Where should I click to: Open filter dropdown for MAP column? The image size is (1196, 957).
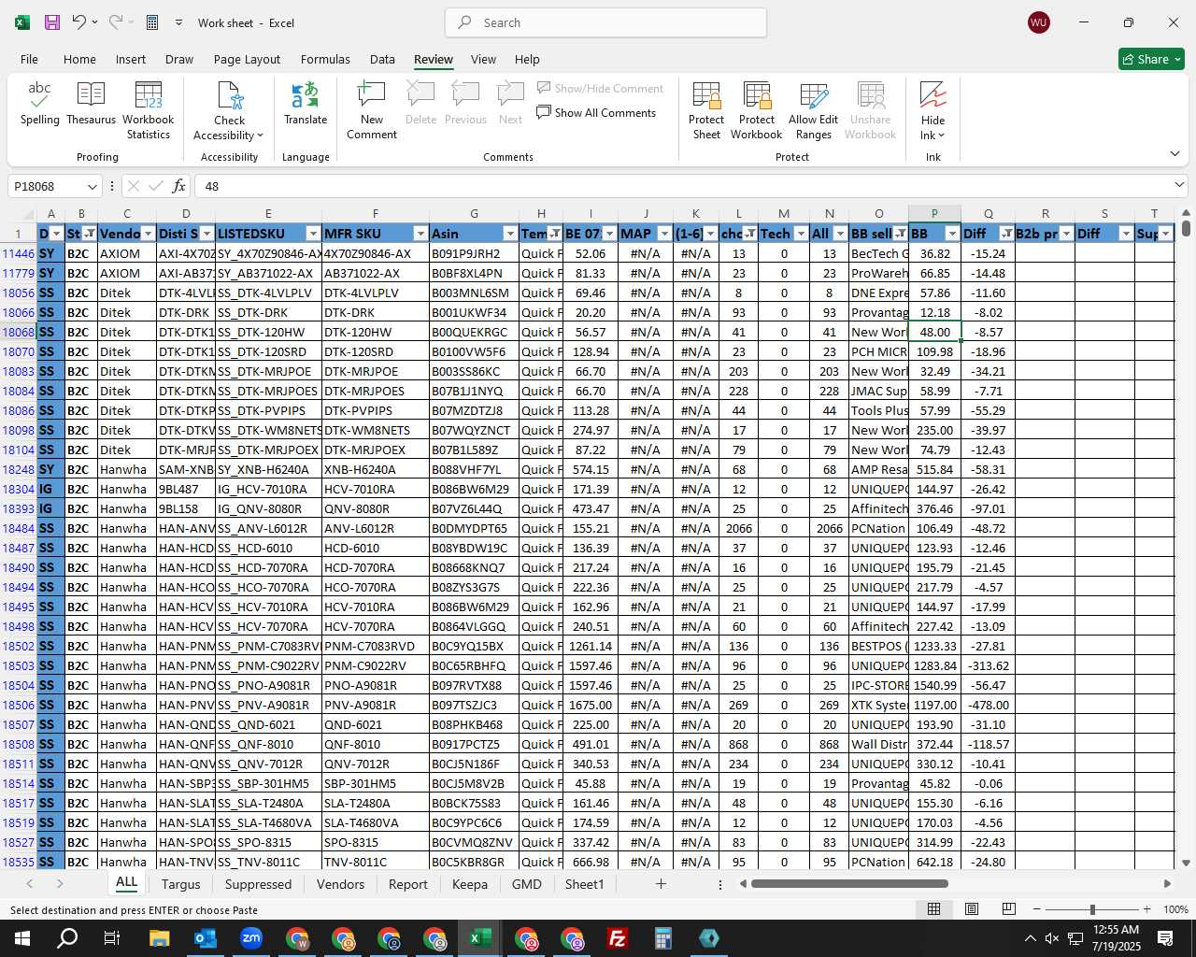[664, 234]
